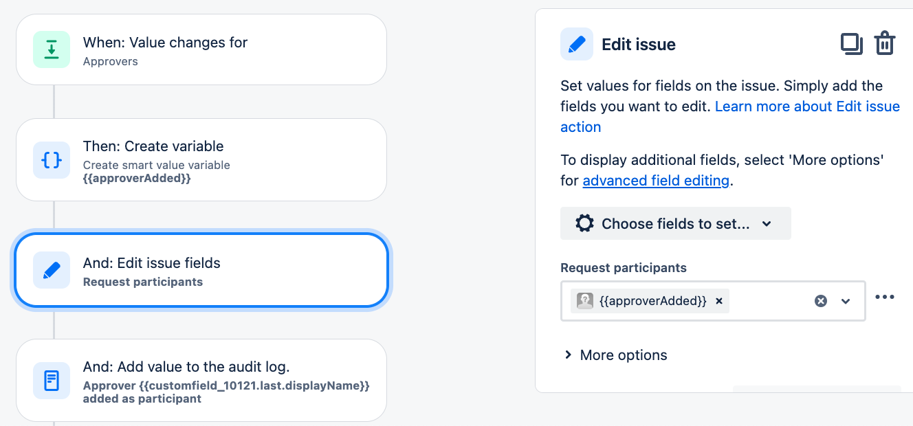
Task: Remove the approverAdded participant chip
Action: coord(718,300)
